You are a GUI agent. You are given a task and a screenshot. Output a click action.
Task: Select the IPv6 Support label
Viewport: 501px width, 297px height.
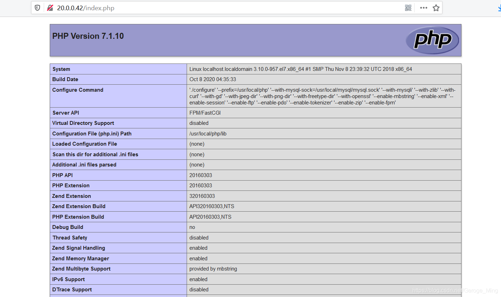(68, 279)
